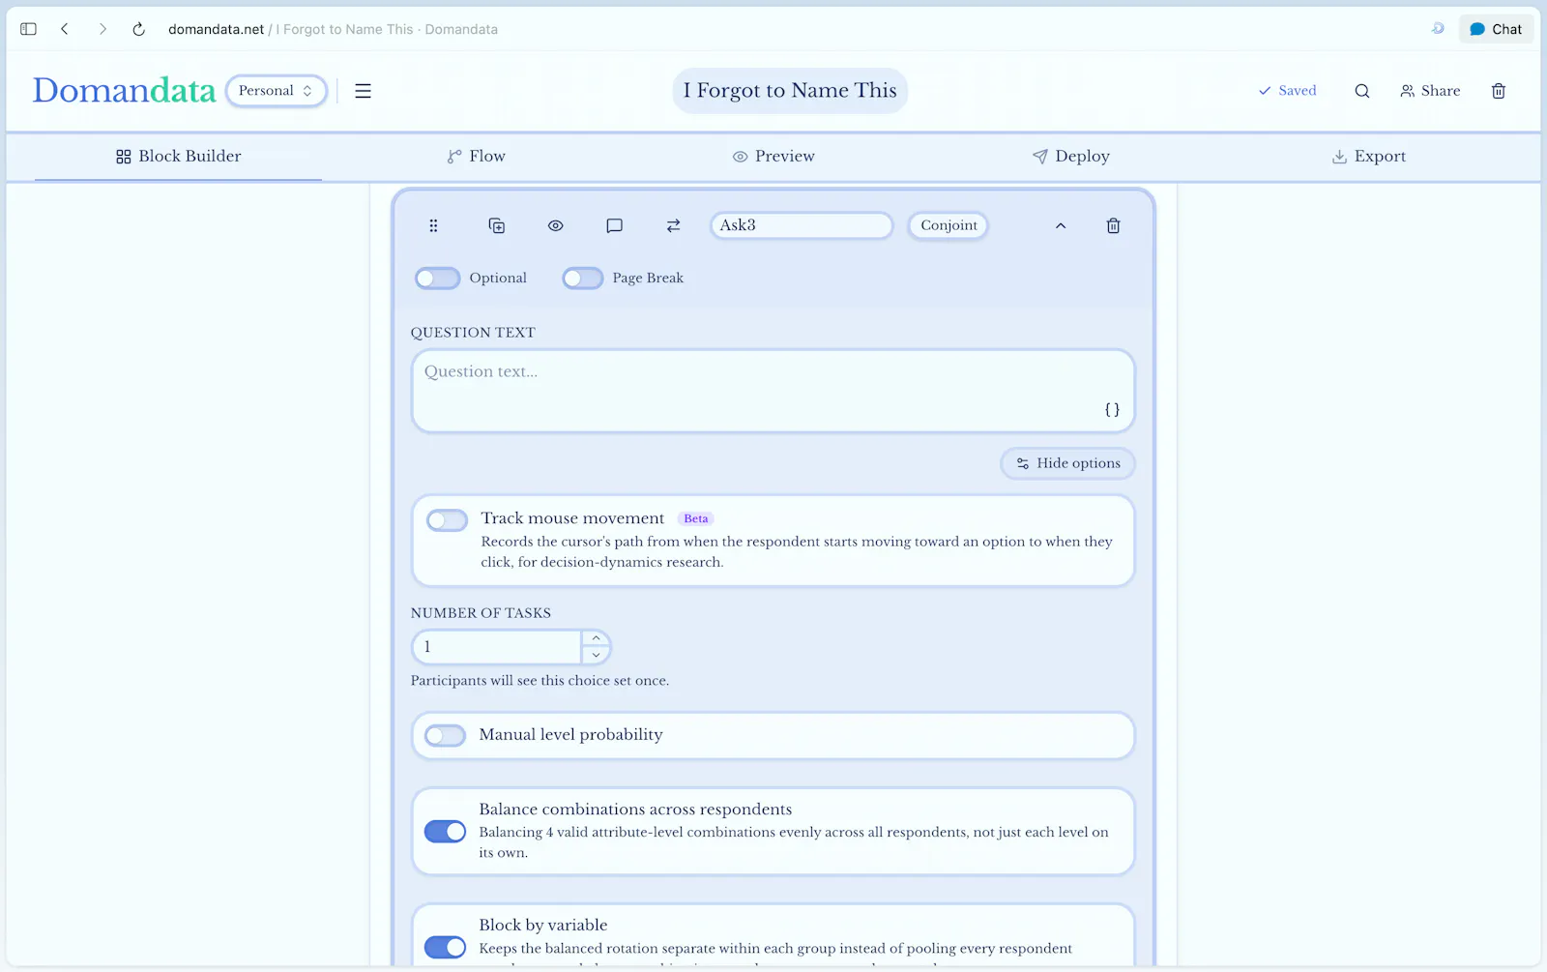Screen dimensions: 1547x972
Task: Go forward with the browser forward arrow
Action: 102,29
